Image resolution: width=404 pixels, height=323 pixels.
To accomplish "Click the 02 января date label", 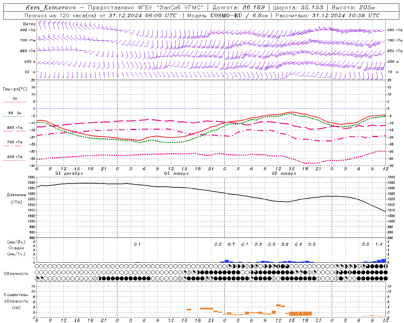I will coord(284,173).
